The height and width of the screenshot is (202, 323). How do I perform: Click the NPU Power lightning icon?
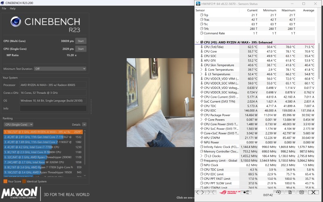click(201, 142)
